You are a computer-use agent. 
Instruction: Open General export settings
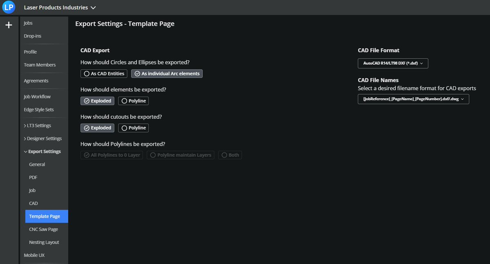(x=37, y=164)
